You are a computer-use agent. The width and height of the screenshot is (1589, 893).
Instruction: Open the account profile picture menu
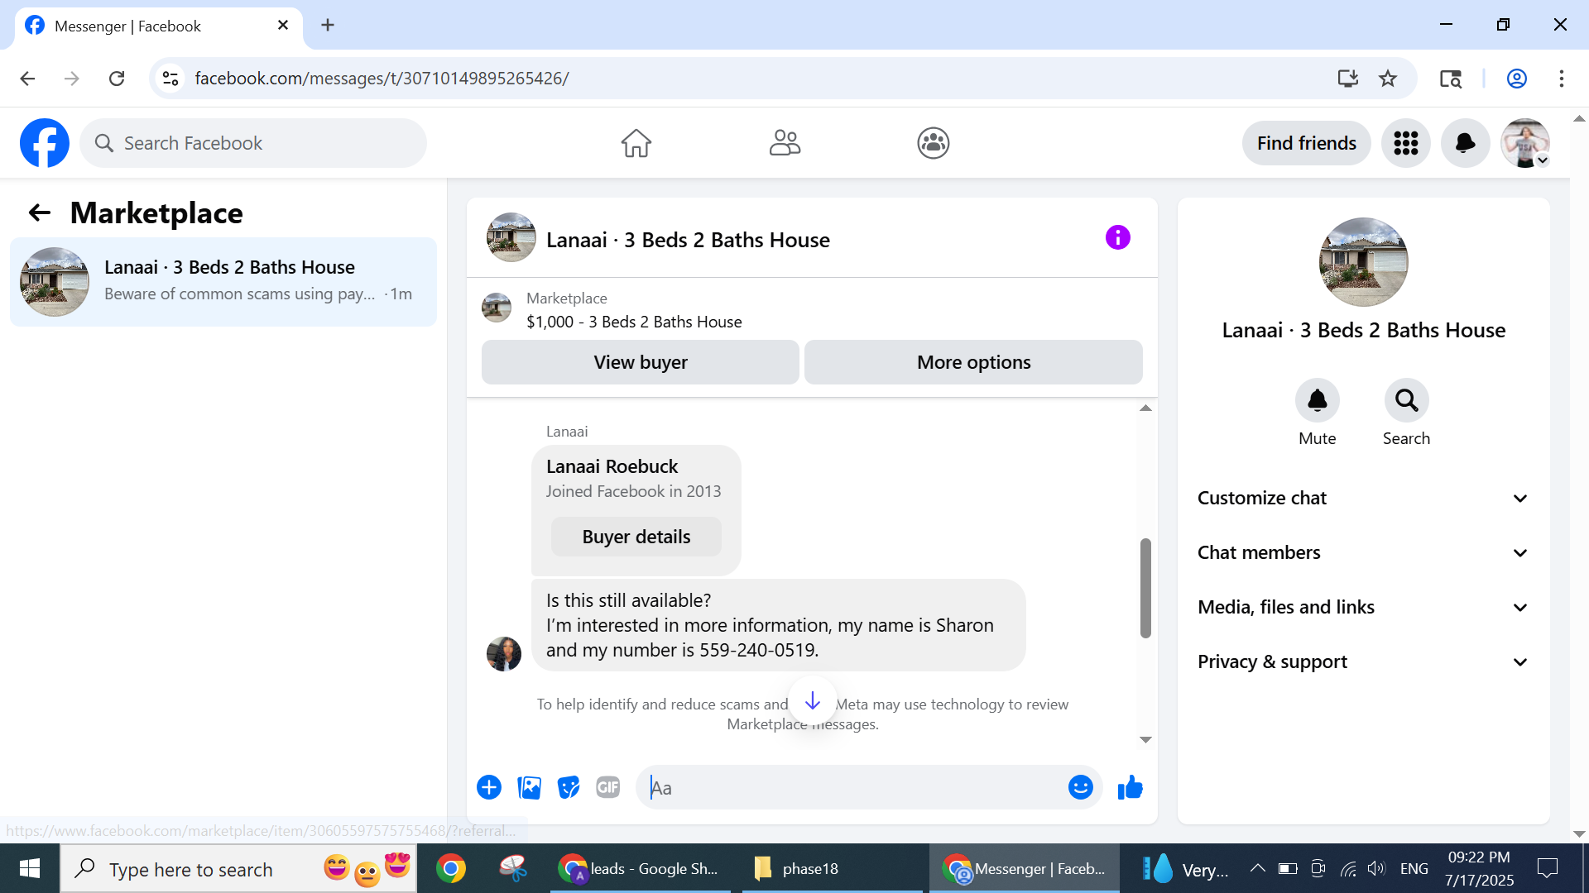1525,143
